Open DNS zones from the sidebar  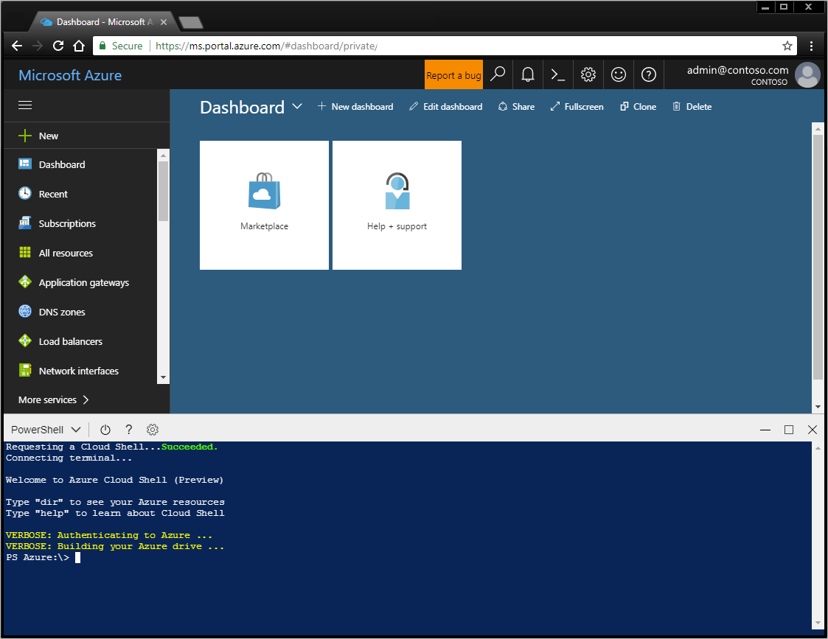tap(62, 311)
